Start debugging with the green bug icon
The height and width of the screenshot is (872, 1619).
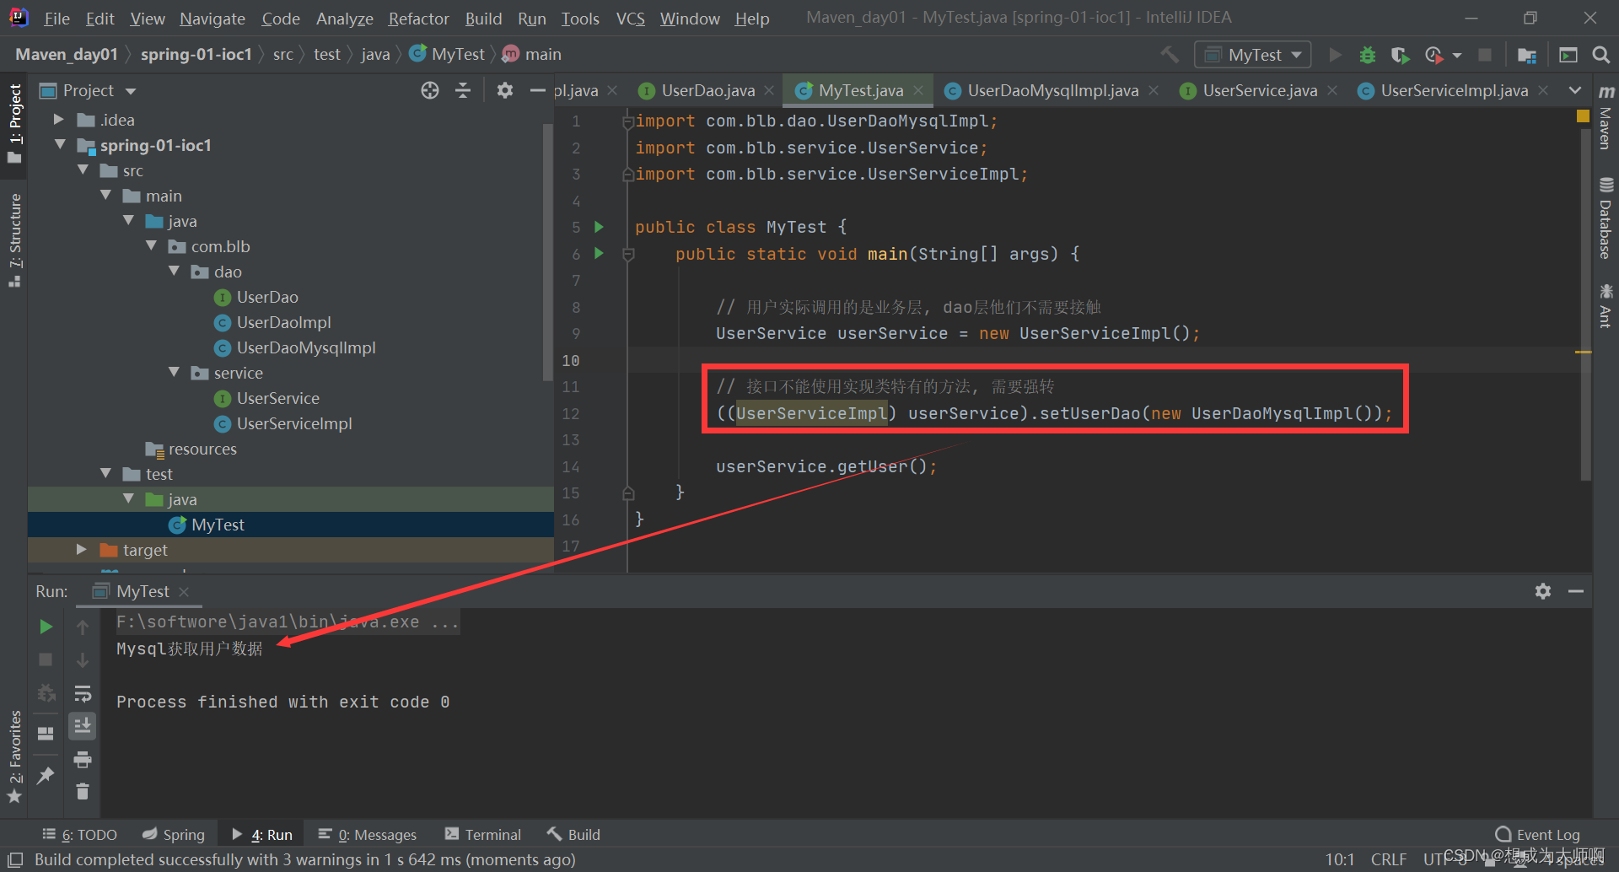(1368, 55)
